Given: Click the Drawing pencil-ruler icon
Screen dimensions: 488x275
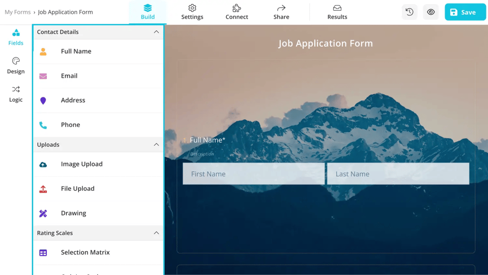Looking at the screenshot, I should point(43,213).
